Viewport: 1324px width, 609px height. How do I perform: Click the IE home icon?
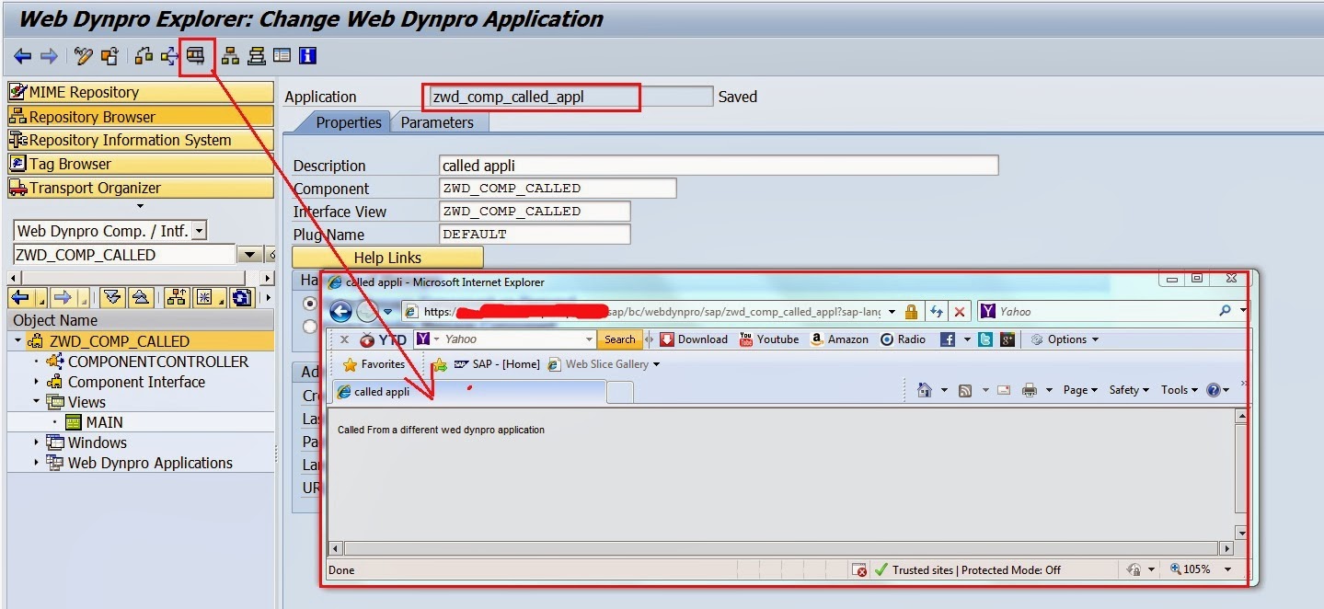pos(925,390)
